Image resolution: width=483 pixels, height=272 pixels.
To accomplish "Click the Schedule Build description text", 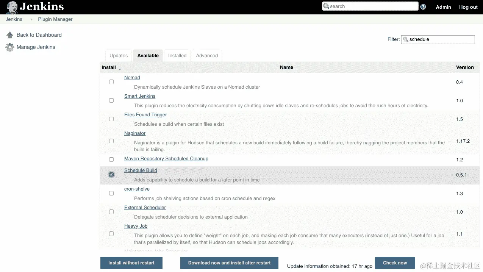I will pyautogui.click(x=197, y=180).
